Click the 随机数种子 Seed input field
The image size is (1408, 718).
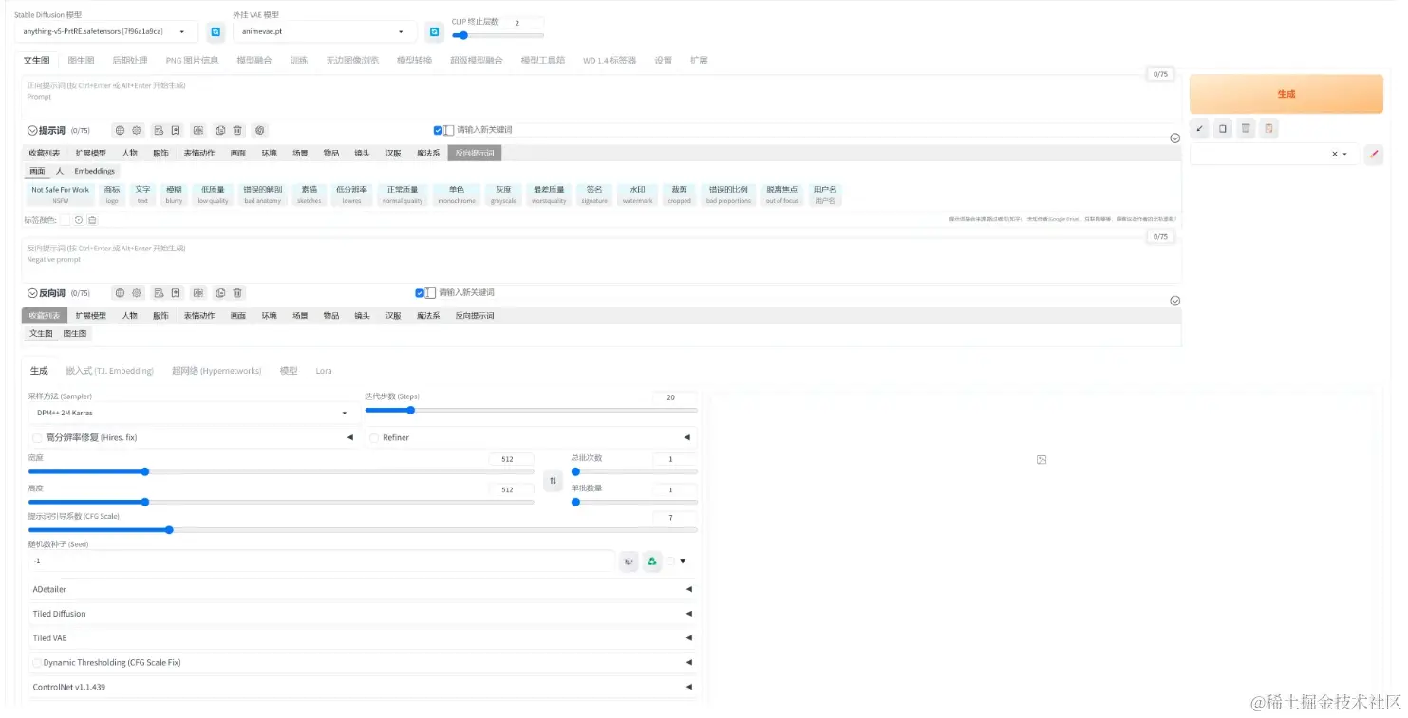tap(321, 562)
